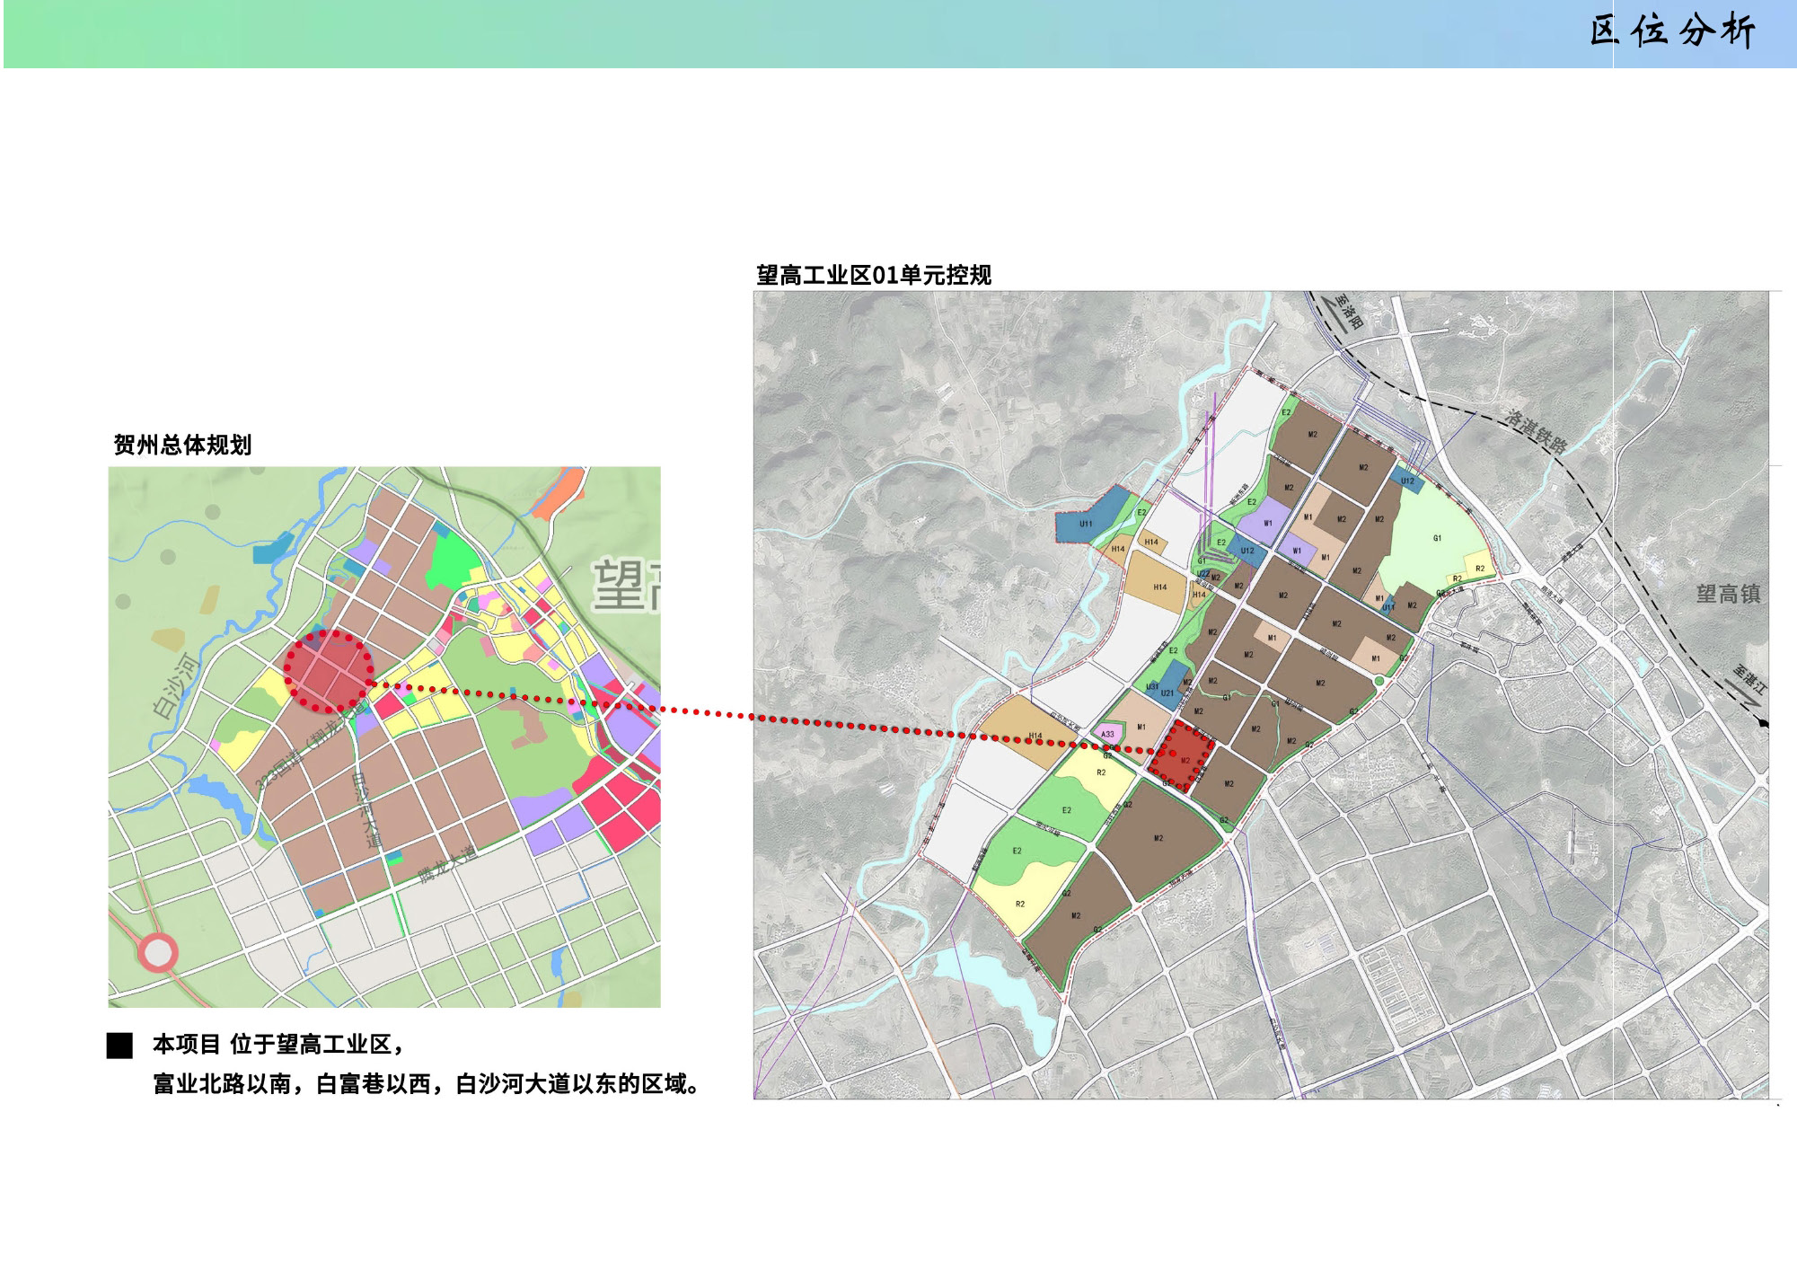This screenshot has height=1271, width=1797.
Task: Click the 望高工业区01单元控规 heading
Action: tap(873, 275)
